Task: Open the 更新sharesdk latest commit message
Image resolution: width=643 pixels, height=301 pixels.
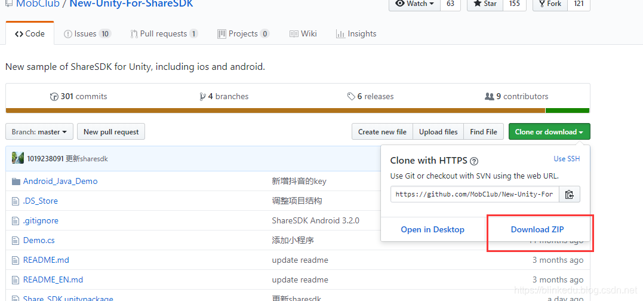Action: coord(87,159)
